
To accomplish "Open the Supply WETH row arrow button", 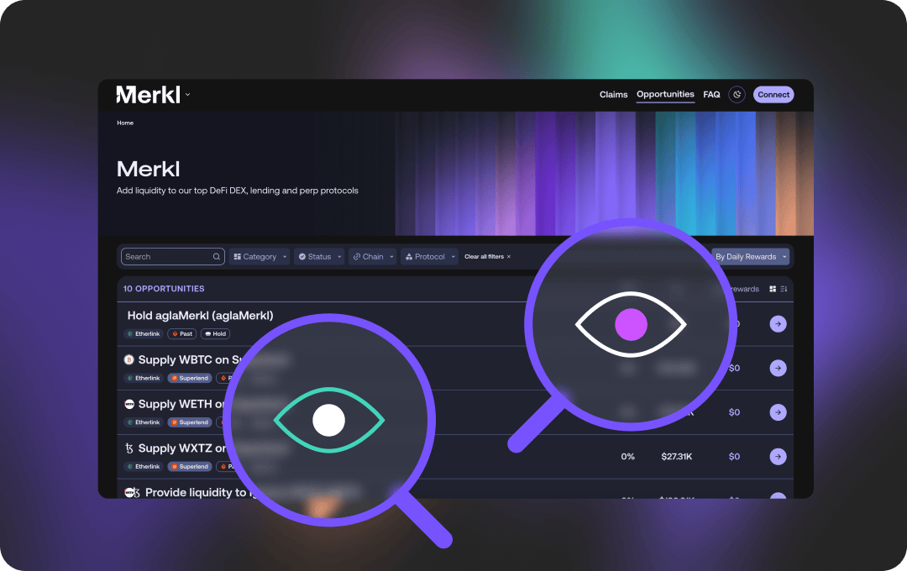I will click(778, 412).
